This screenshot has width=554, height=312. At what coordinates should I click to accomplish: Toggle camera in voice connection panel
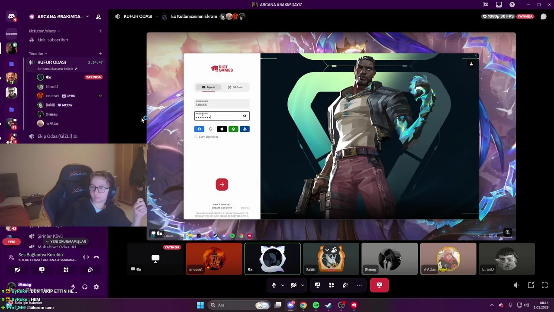click(17, 270)
